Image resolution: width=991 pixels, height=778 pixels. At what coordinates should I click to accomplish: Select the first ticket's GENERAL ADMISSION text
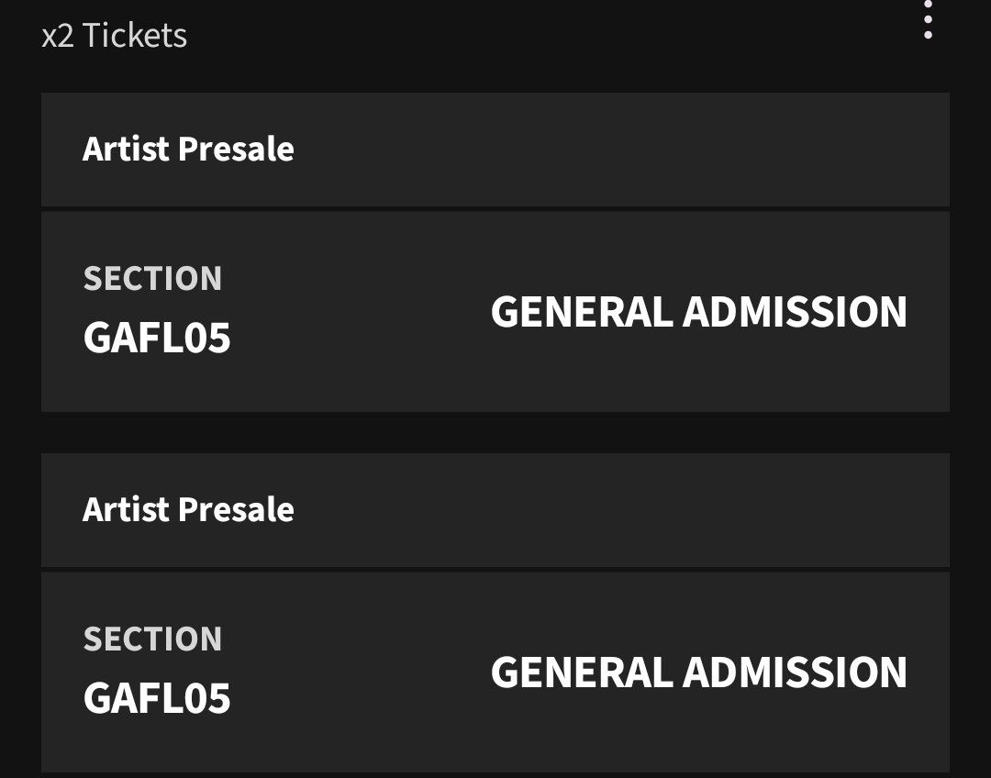(x=698, y=312)
